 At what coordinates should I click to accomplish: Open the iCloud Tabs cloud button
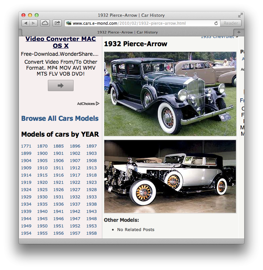[45, 23]
